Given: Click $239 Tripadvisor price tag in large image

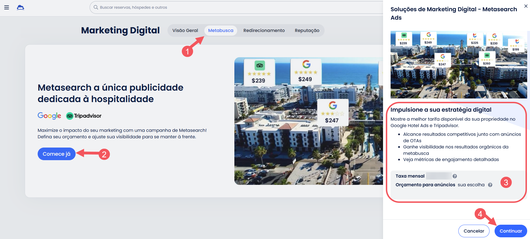Looking at the screenshot, I should point(259,72).
